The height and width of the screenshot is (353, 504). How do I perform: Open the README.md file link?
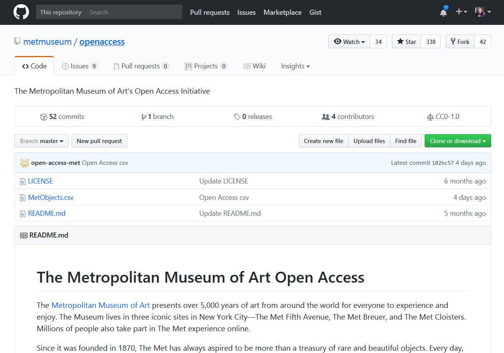pos(47,213)
